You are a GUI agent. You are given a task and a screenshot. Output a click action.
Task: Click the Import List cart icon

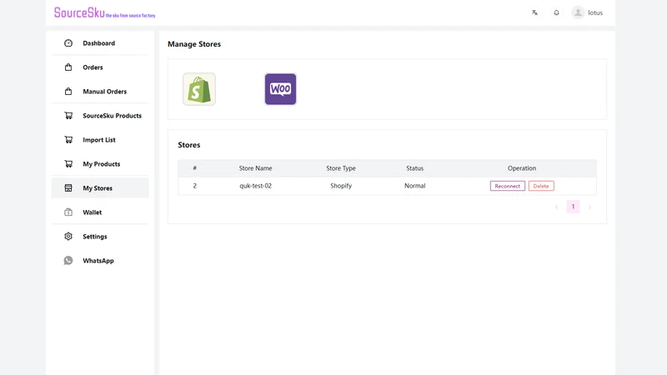[68, 139]
